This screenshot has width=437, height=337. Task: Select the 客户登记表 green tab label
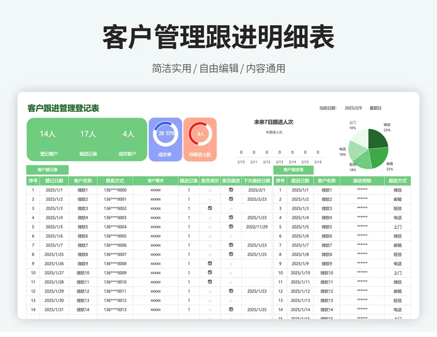click(x=48, y=170)
